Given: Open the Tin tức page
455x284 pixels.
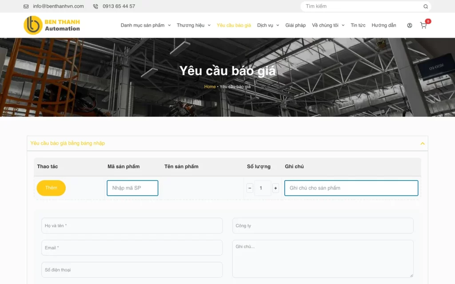Looking at the screenshot, I should click(358, 25).
